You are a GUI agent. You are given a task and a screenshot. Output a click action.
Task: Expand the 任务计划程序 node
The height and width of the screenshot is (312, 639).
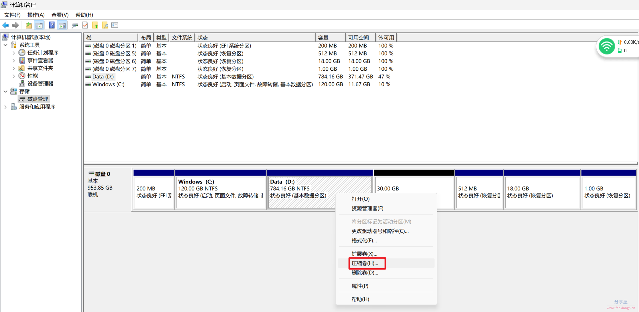click(x=13, y=53)
